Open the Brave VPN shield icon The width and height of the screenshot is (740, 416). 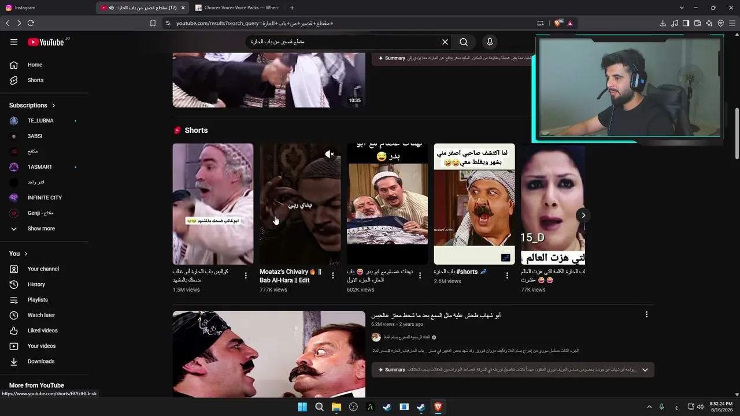[x=720, y=23]
